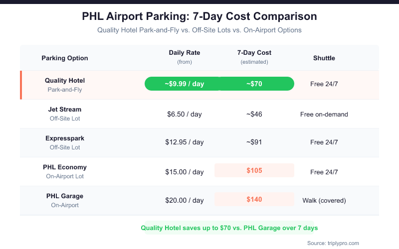Select the green ~$70 cost badge
The width and height of the screenshot is (399, 249).
tap(255, 84)
